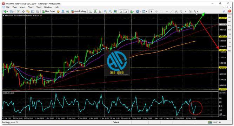Select the H1 timeframe

230,34
